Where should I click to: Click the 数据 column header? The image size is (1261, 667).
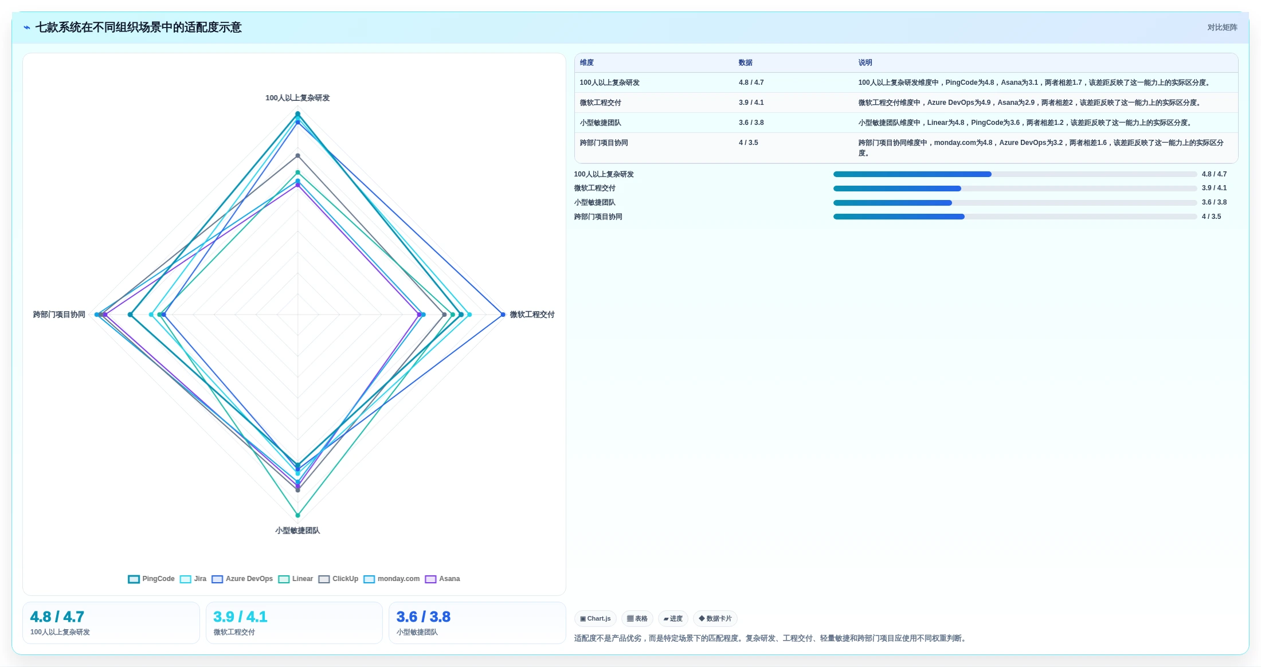click(745, 62)
